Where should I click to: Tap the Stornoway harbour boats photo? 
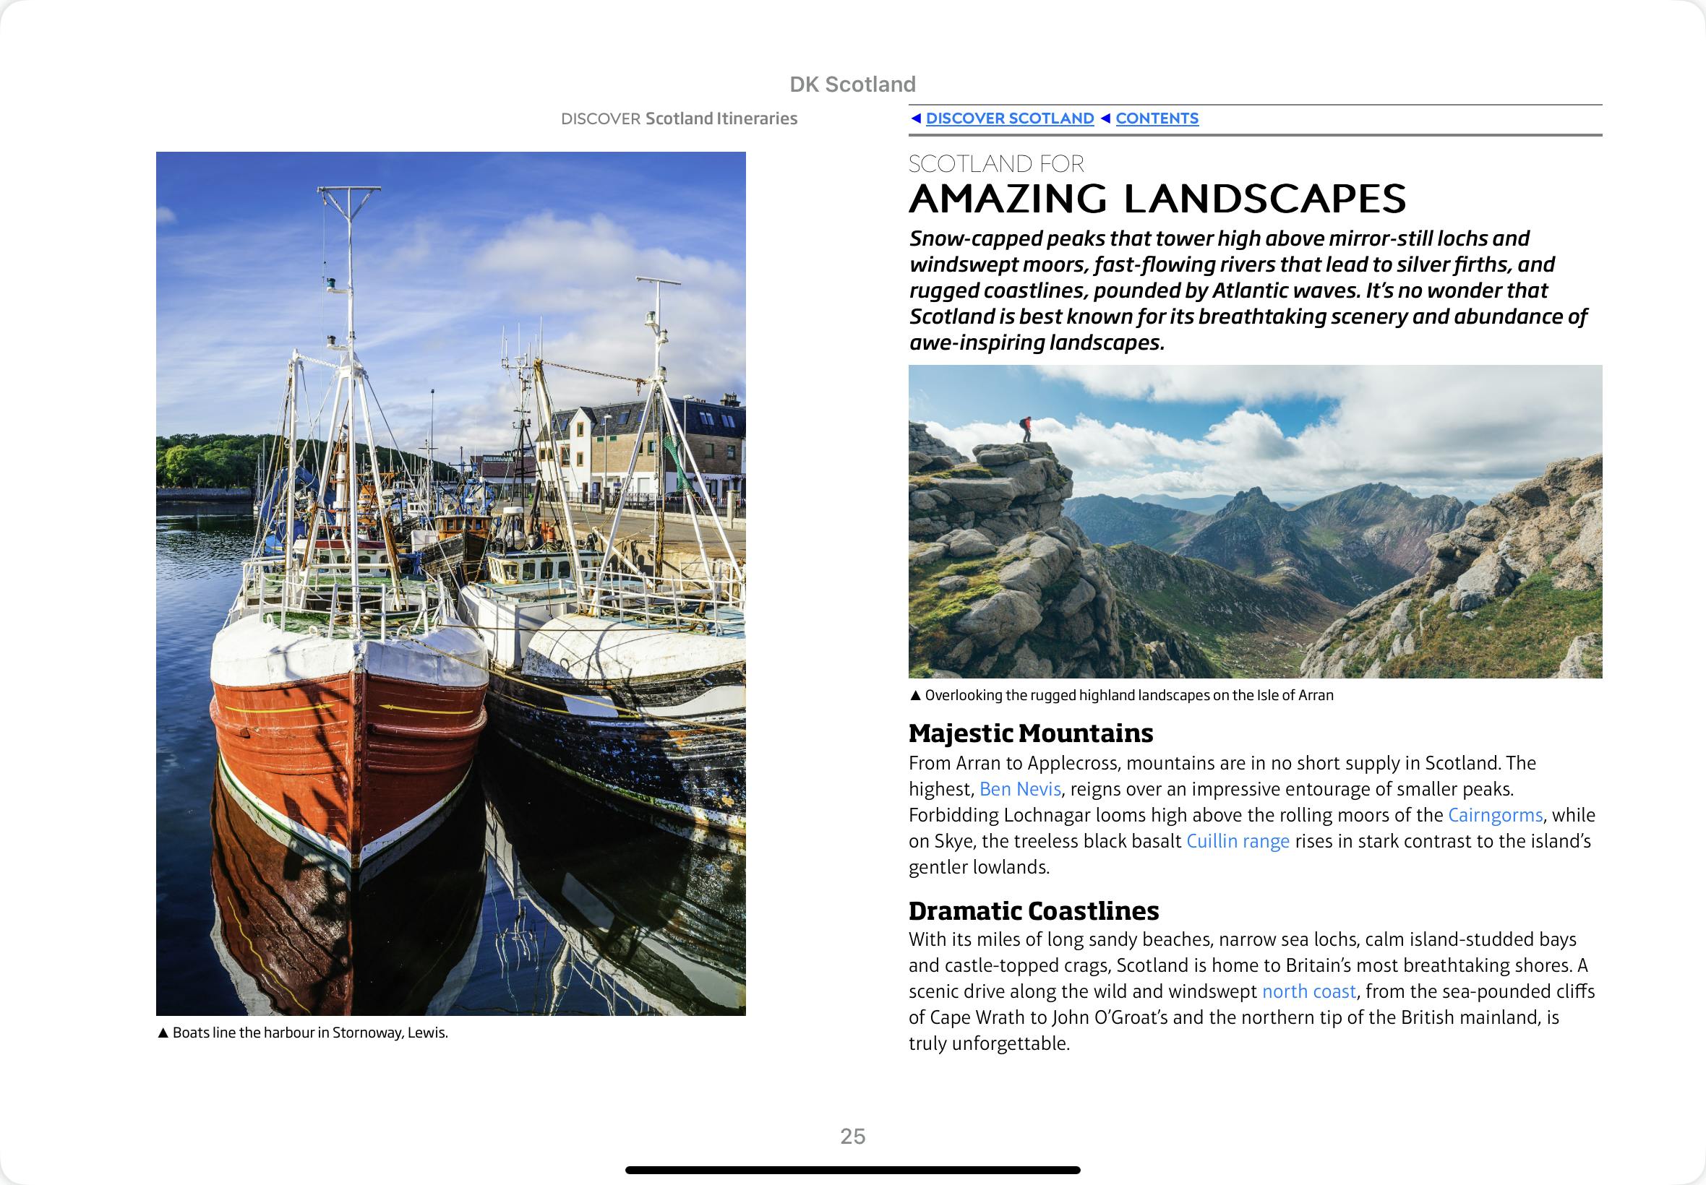click(x=450, y=583)
